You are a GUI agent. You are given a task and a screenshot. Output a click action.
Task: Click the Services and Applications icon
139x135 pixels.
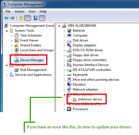(12, 75)
